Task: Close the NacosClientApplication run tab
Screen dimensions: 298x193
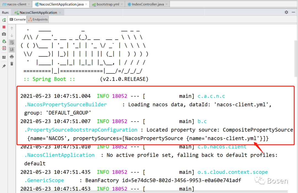Action: click(x=60, y=12)
